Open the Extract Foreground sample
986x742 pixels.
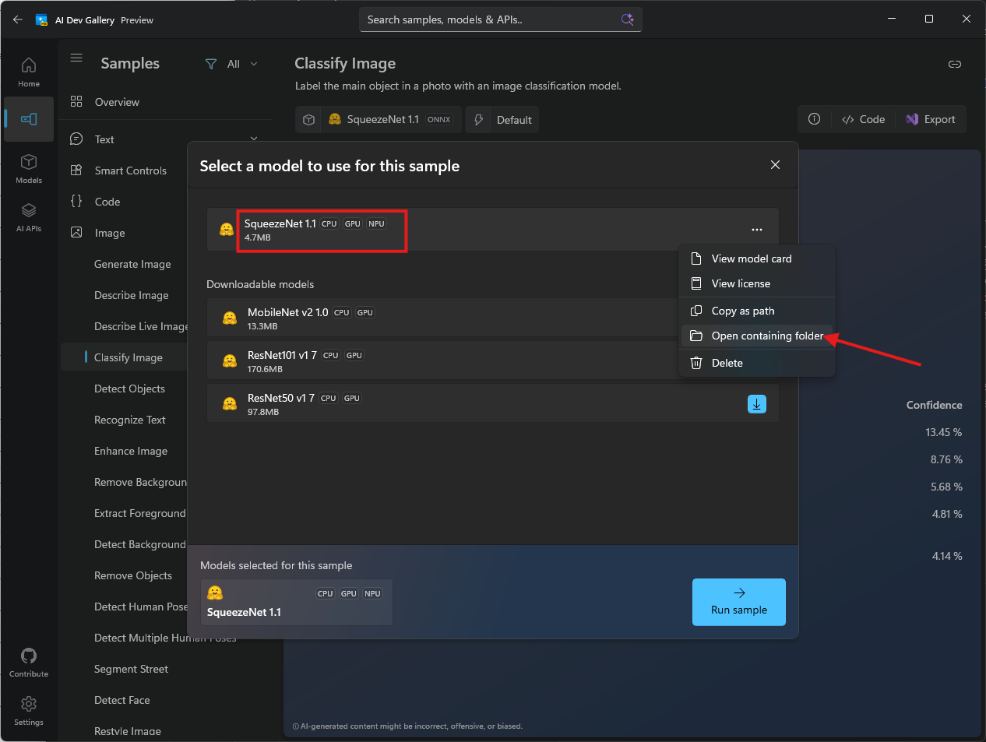(140, 513)
